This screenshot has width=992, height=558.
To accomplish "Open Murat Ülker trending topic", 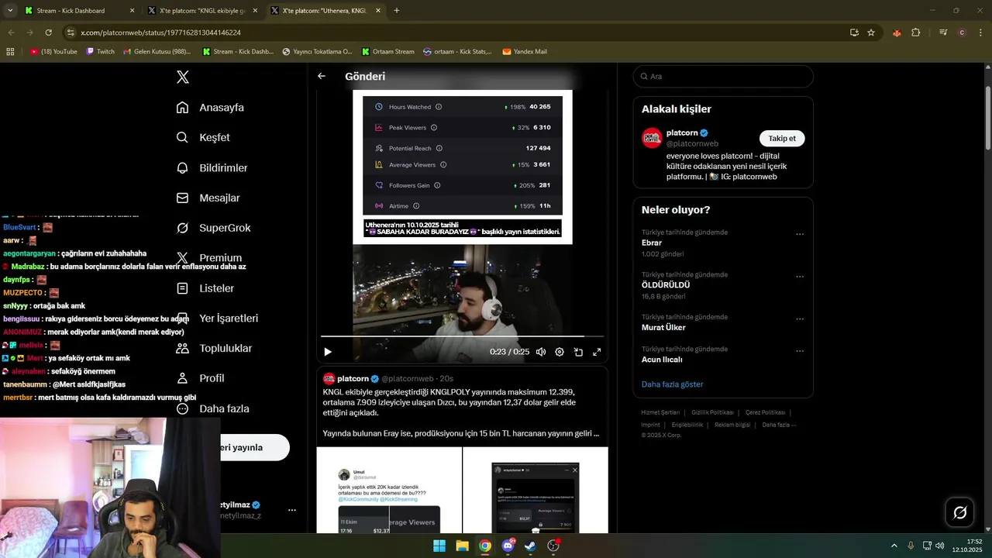I will (x=663, y=327).
